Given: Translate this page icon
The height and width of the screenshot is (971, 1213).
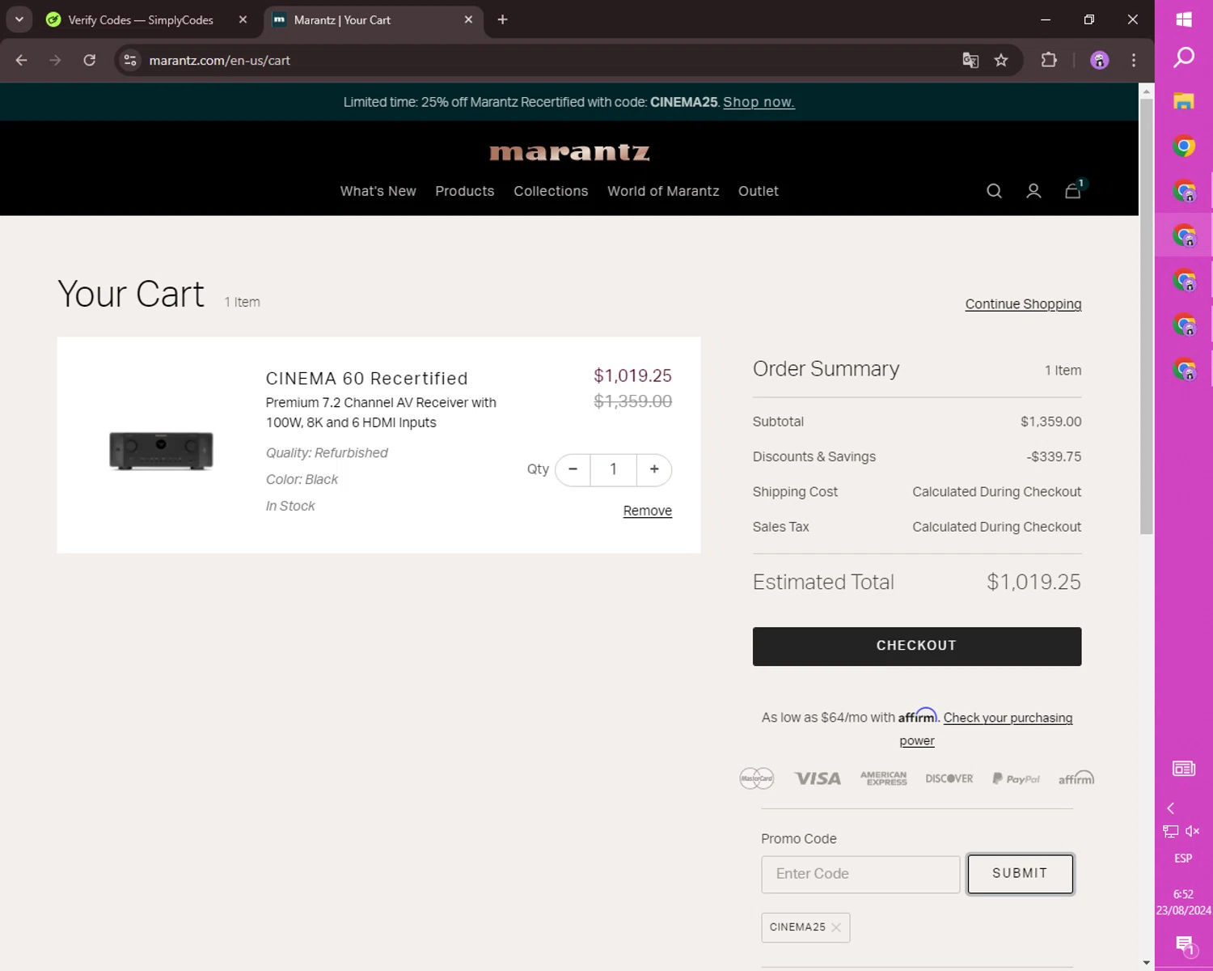Looking at the screenshot, I should (970, 60).
